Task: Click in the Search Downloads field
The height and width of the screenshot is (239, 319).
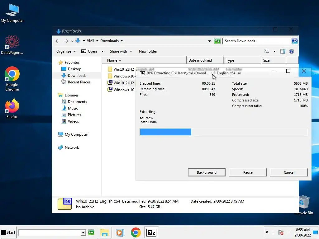Action: pyautogui.click(x=257, y=41)
